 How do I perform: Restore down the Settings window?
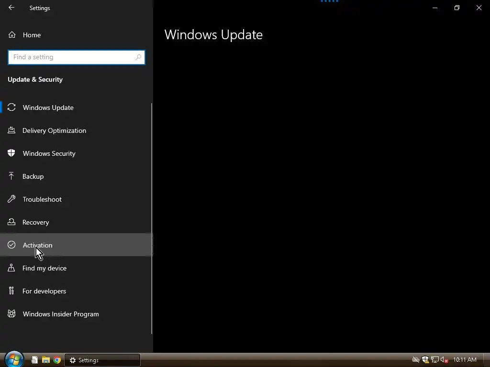click(x=457, y=8)
